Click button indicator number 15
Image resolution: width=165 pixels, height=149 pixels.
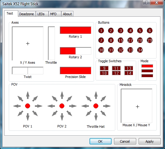(x=120, y=40)
